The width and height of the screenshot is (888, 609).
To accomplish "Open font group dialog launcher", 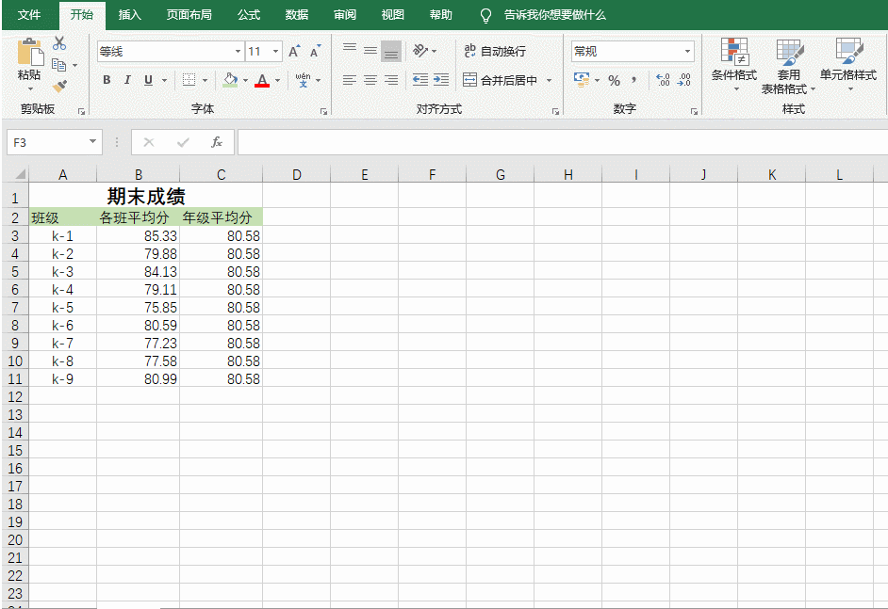I will [x=323, y=111].
